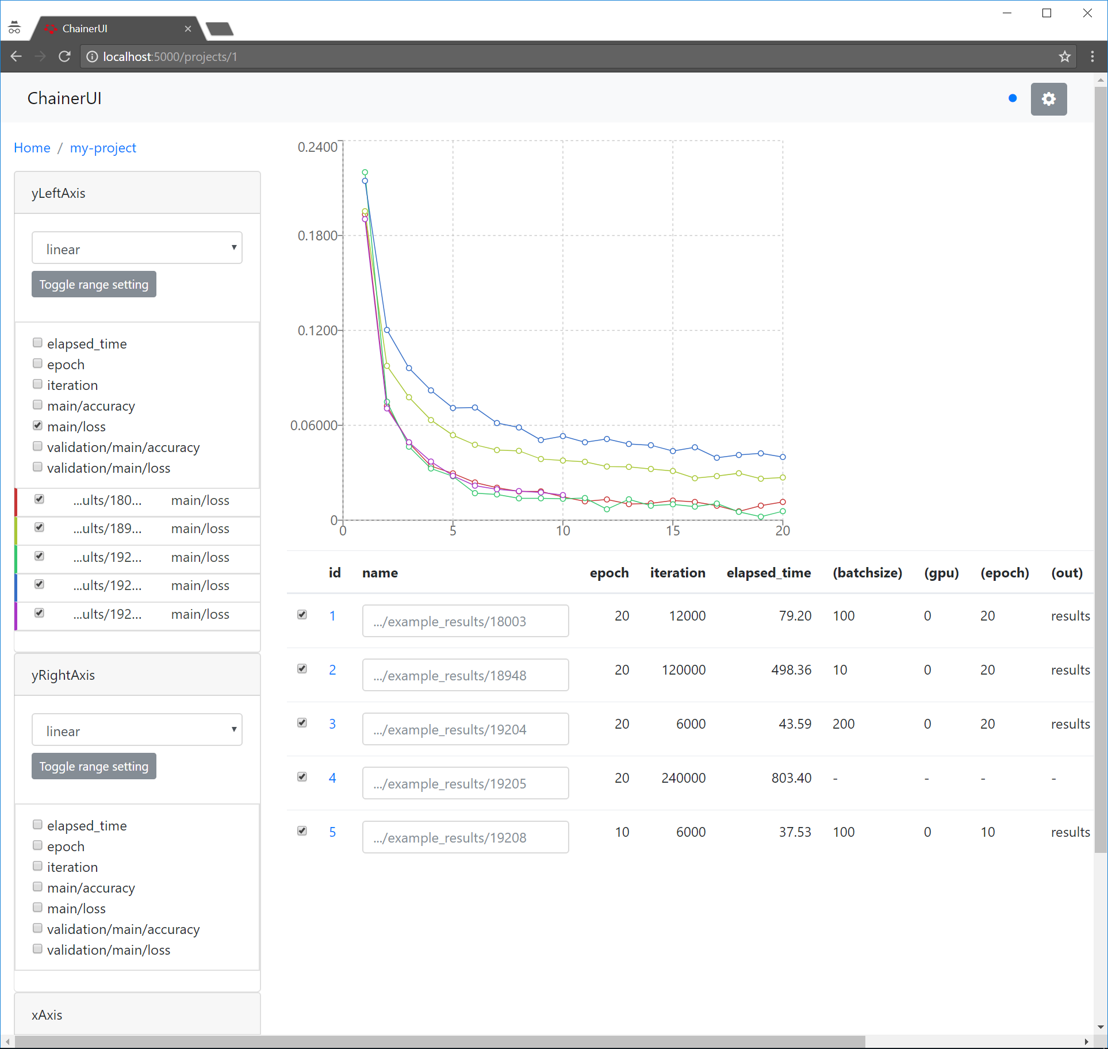Click the horizontal scrollbar at page bottom
This screenshot has width=1108, height=1049.
440,1042
